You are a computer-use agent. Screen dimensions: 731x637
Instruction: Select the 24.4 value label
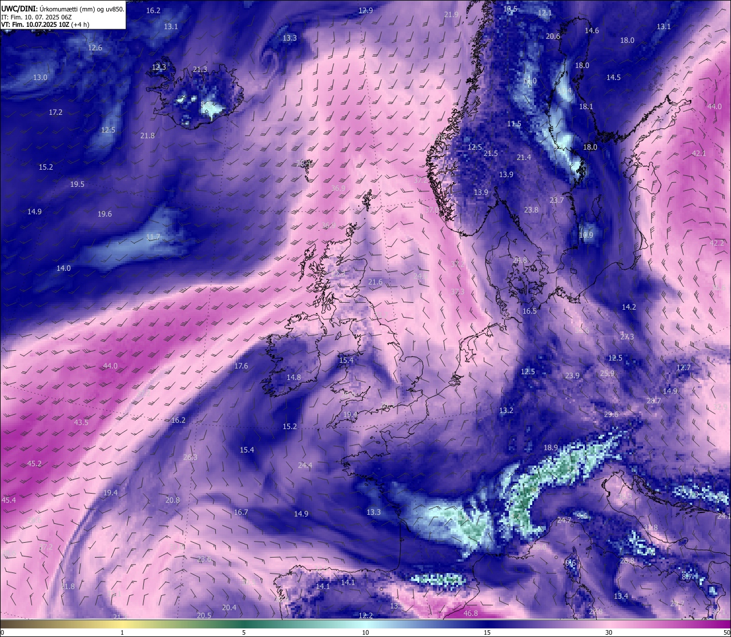tap(305, 465)
